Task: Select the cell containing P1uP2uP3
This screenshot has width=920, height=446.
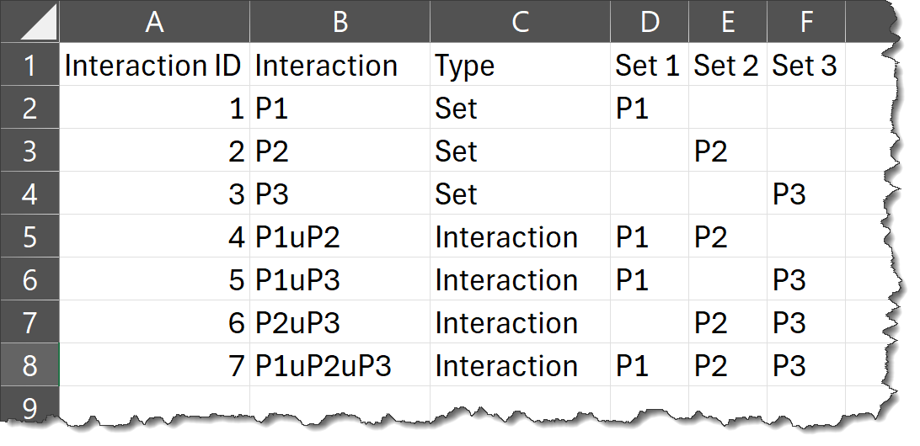Action: [x=340, y=366]
